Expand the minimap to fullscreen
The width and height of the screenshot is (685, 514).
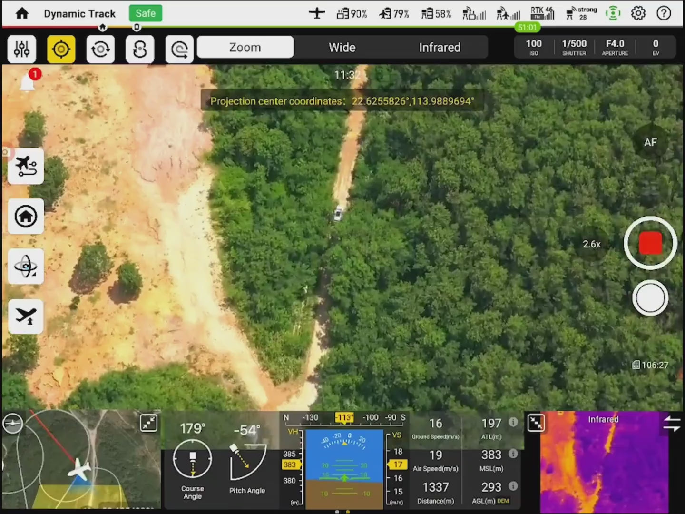pyautogui.click(x=149, y=423)
